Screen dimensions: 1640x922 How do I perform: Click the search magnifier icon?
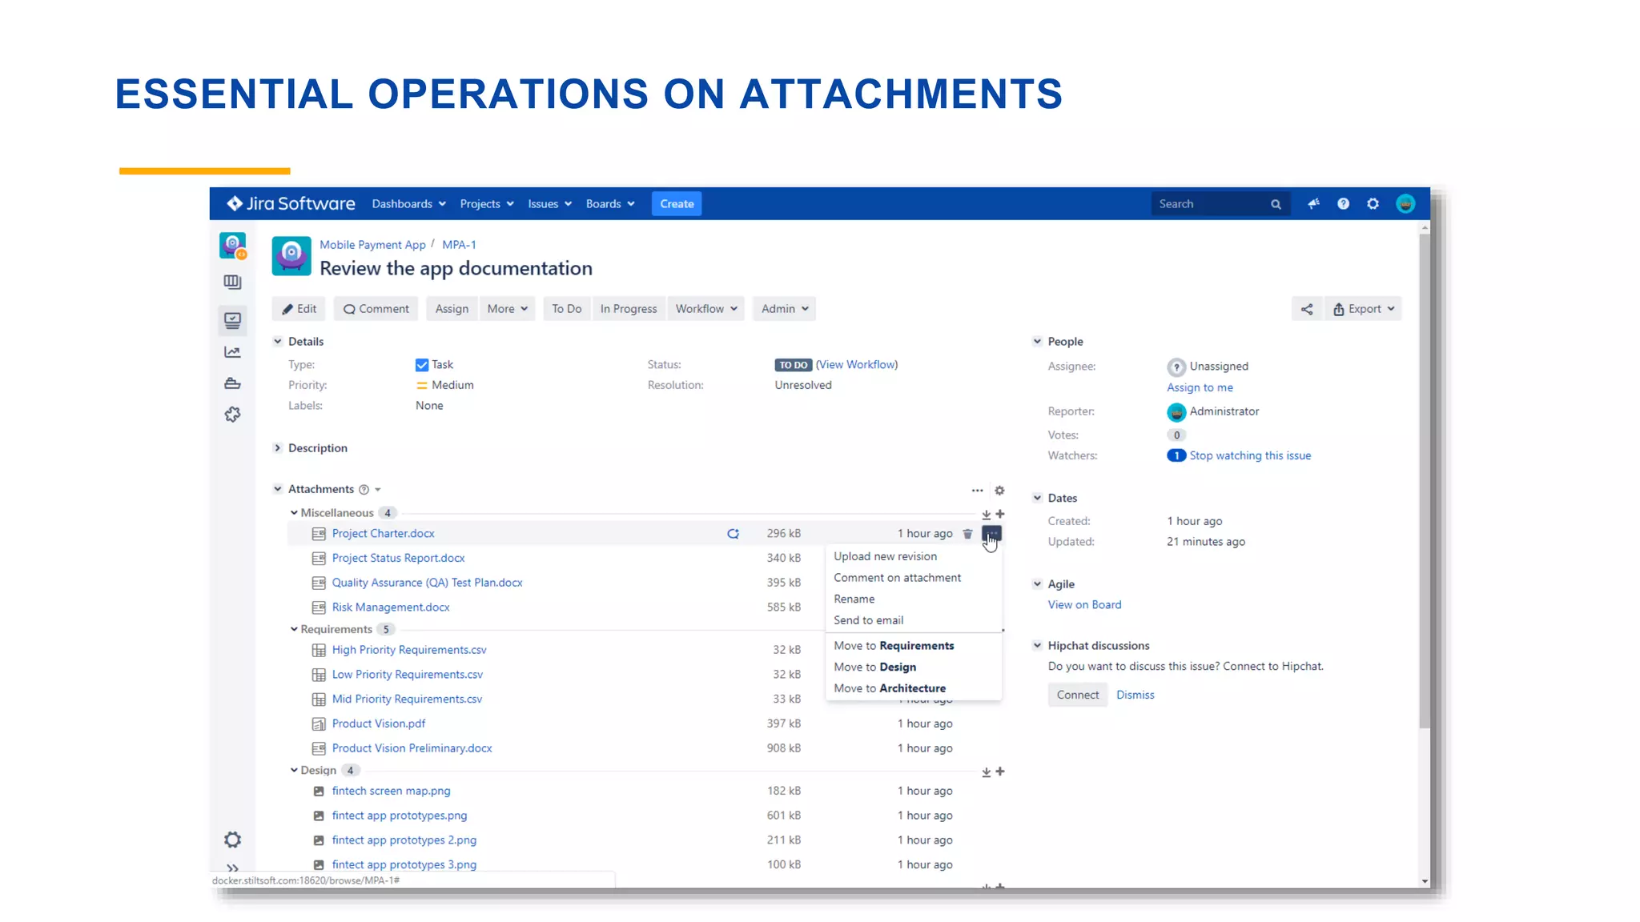[x=1276, y=204]
